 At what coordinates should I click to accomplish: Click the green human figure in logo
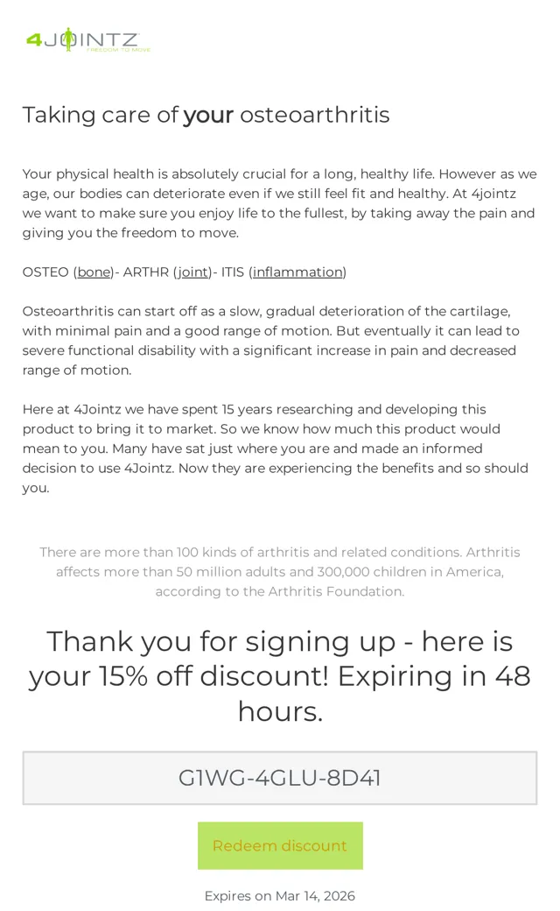coord(69,39)
